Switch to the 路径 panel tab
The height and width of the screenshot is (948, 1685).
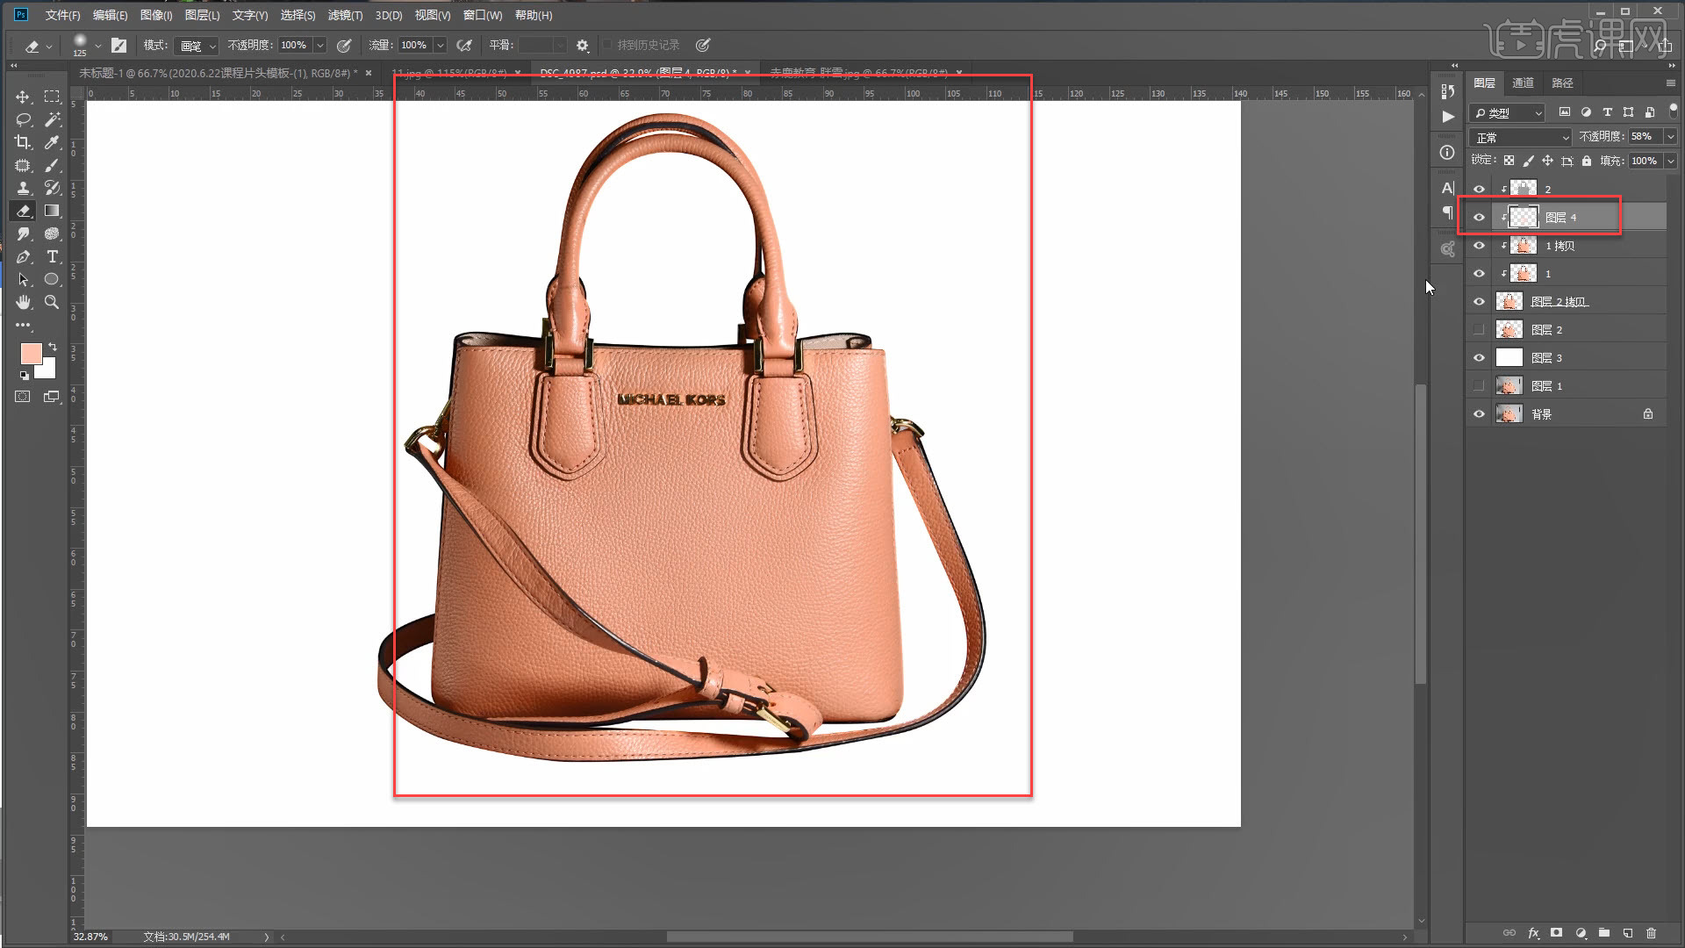[1562, 83]
